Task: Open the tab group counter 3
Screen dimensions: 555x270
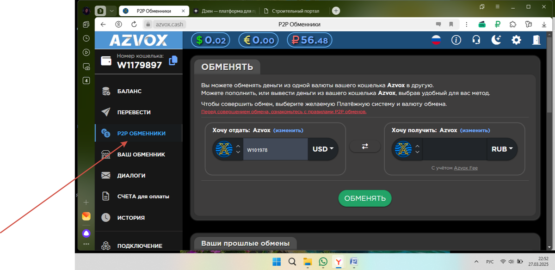Action: pos(100,11)
